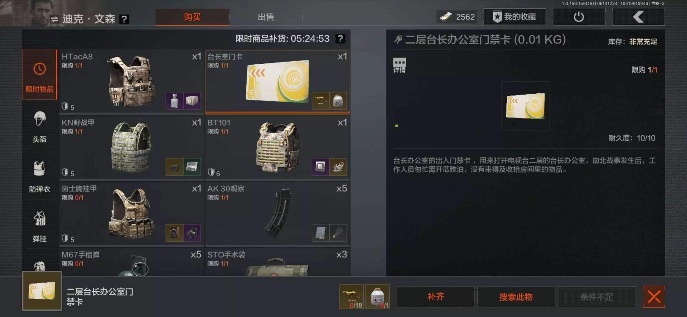The image size is (687, 317).
Task: Click the power icon button
Action: pos(579,17)
